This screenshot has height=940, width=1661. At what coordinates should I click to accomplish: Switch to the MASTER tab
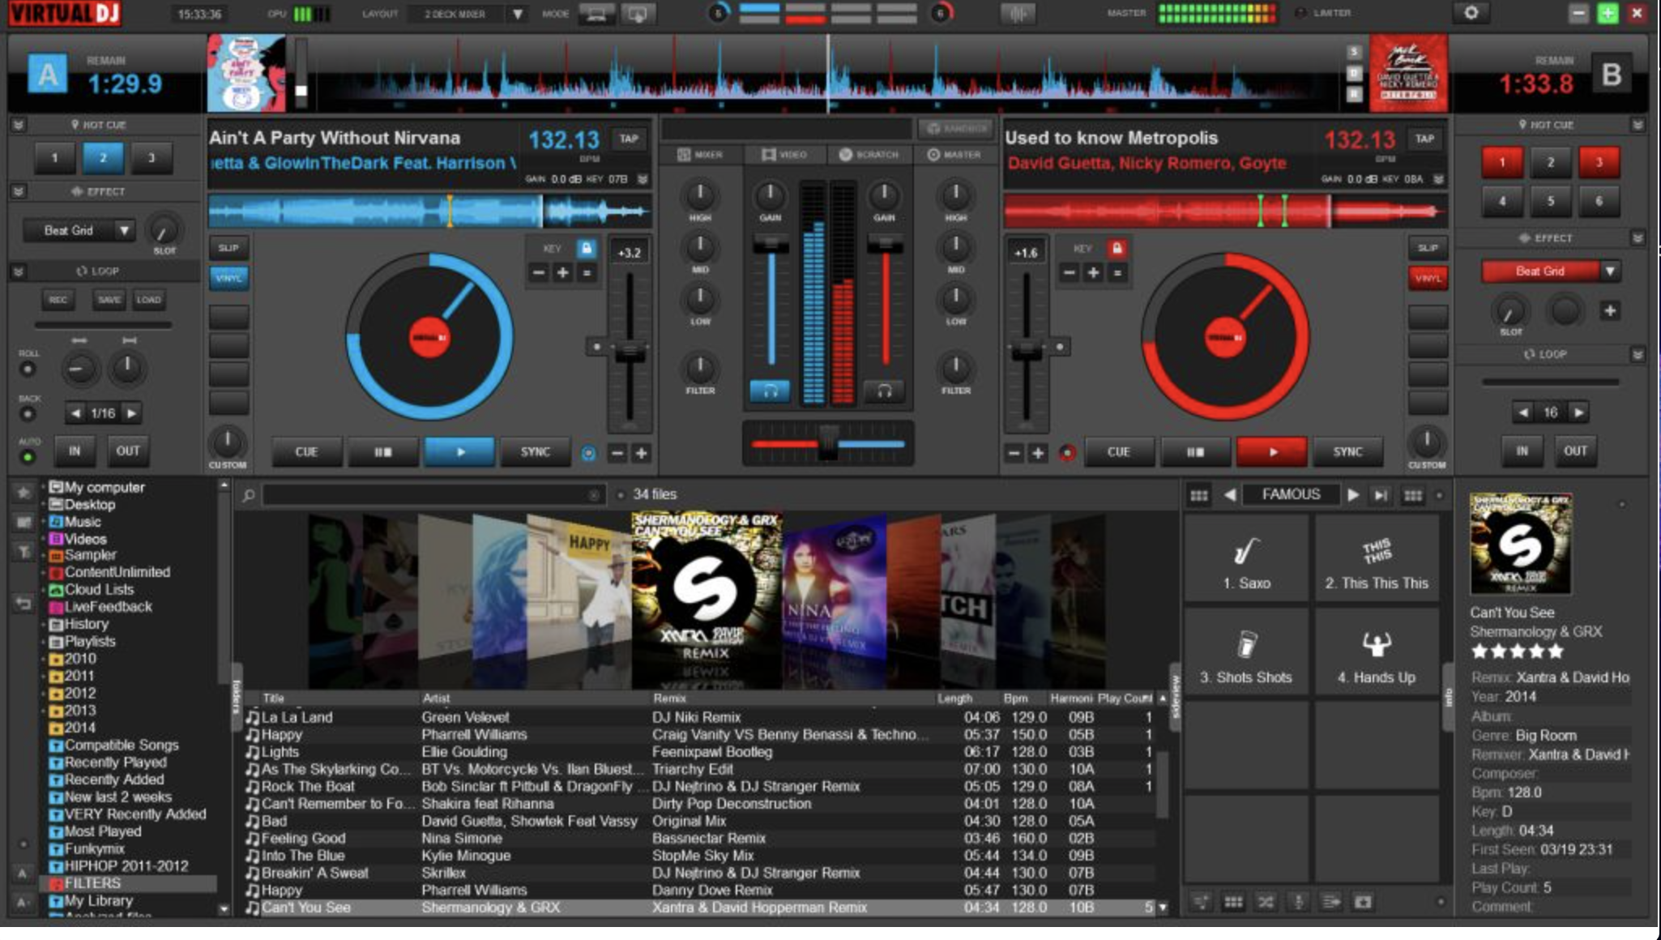click(954, 154)
